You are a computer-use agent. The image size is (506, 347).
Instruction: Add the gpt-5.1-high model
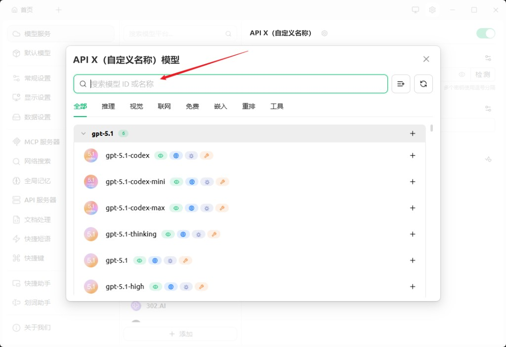pos(413,287)
